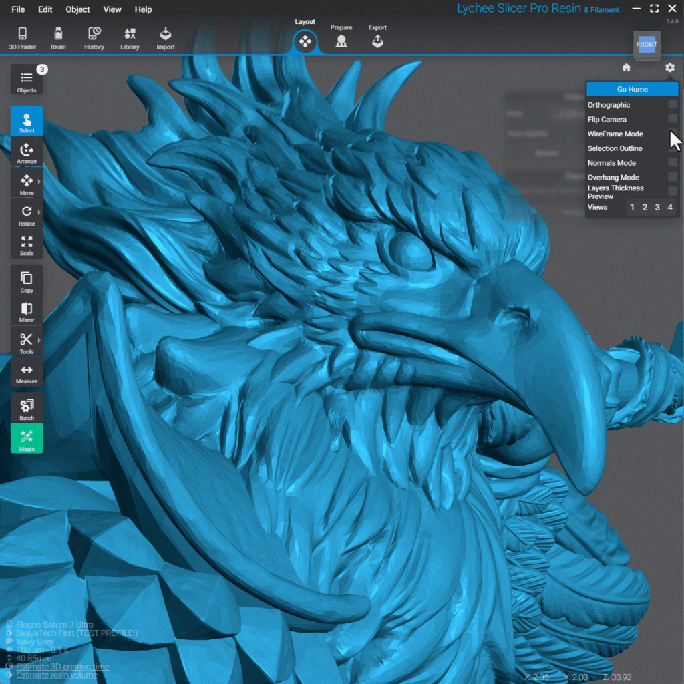Toggle the WireFrame Mode checkbox
The image size is (684, 684).
(x=672, y=134)
